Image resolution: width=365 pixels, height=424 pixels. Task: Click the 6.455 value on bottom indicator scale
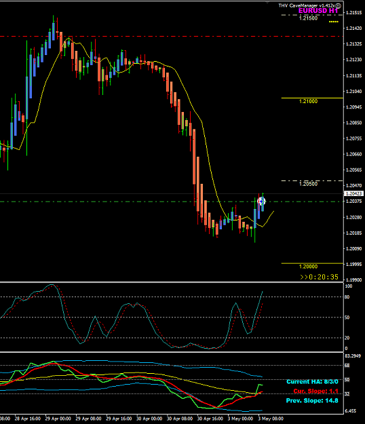(x=351, y=411)
